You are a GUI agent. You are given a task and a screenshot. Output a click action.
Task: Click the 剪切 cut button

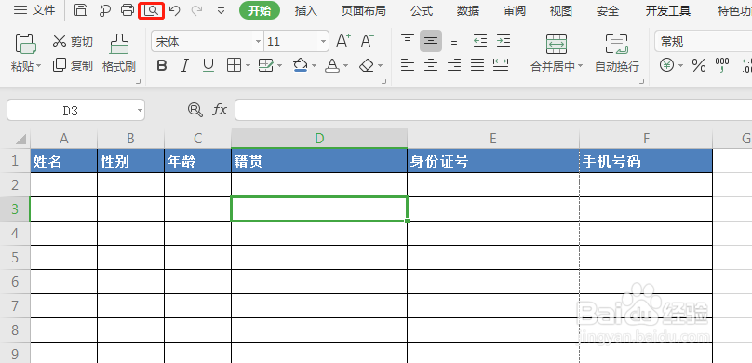[x=73, y=42]
